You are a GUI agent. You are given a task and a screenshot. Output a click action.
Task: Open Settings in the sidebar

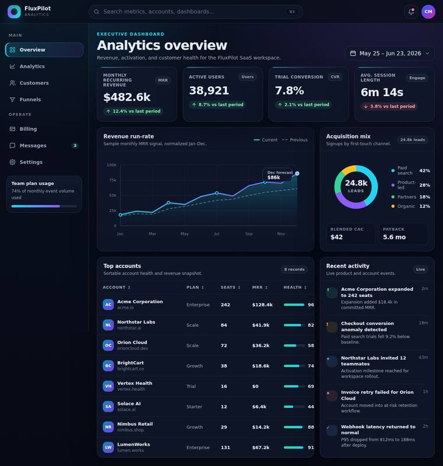[44, 162]
